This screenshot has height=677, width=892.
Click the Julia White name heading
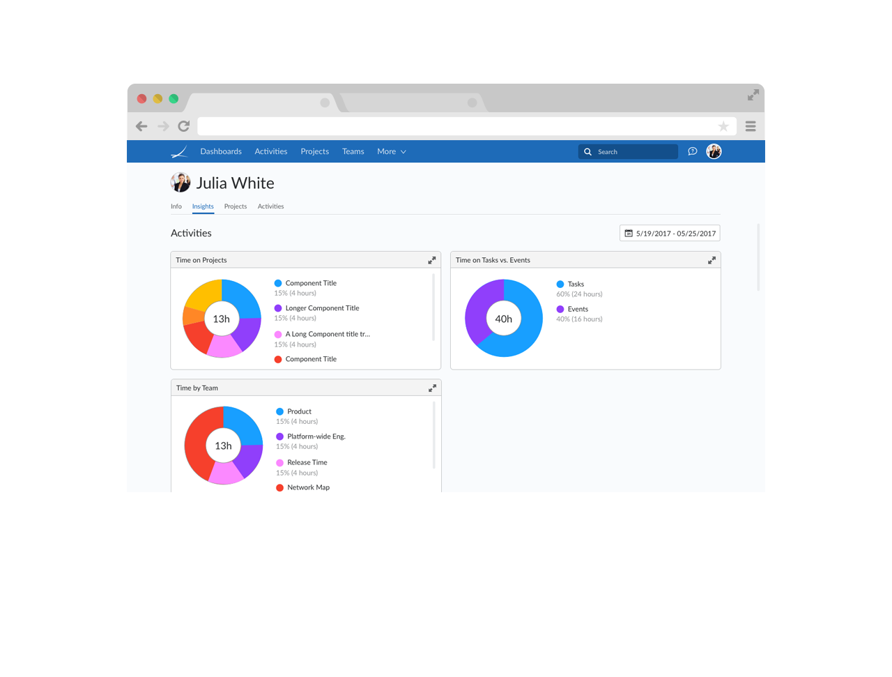pos(235,183)
